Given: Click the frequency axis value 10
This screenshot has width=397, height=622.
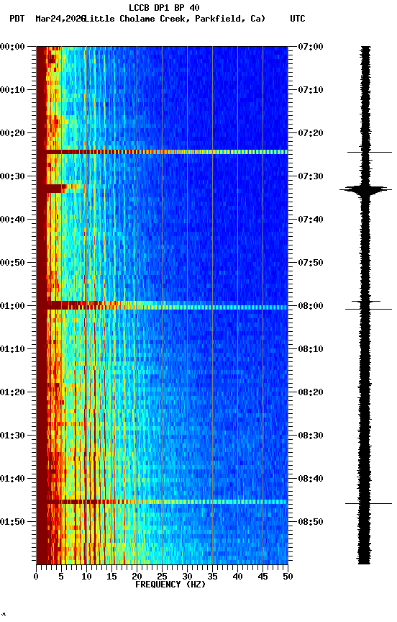Looking at the screenshot, I should [x=86, y=577].
